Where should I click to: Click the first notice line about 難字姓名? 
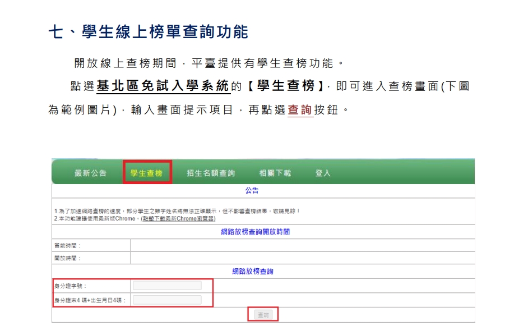[x=177, y=212]
